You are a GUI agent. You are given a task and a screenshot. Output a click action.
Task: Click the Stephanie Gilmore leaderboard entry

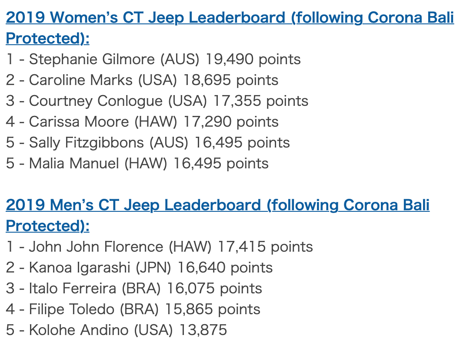click(x=153, y=59)
